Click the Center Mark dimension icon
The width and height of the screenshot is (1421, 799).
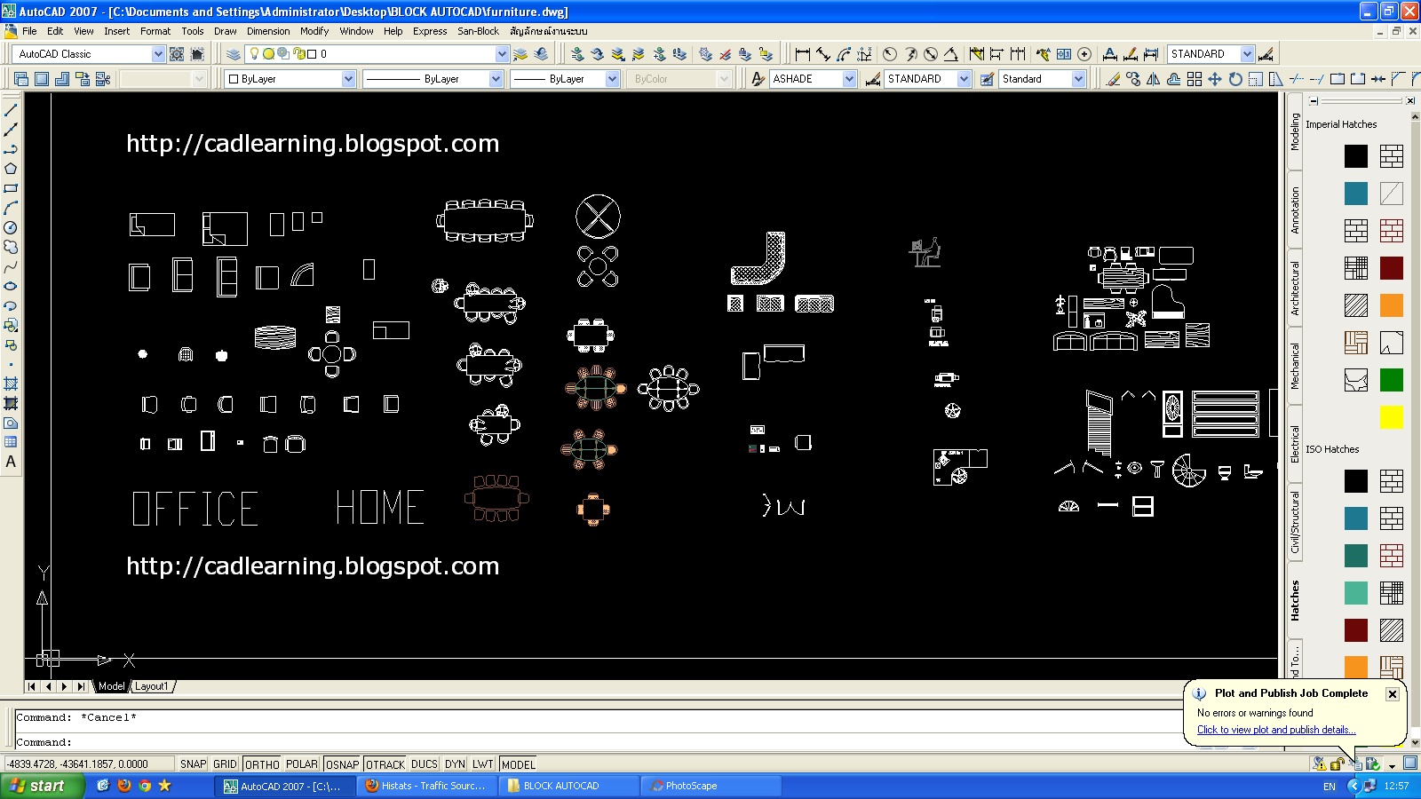(x=1084, y=54)
